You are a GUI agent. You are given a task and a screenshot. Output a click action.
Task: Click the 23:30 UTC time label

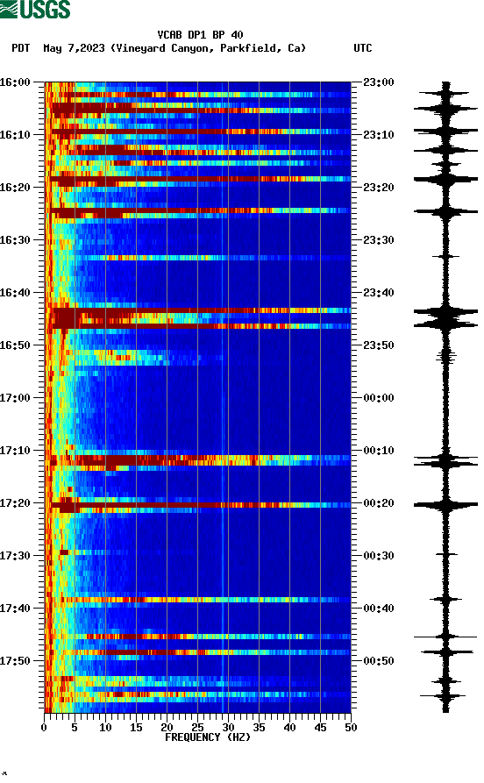point(379,239)
